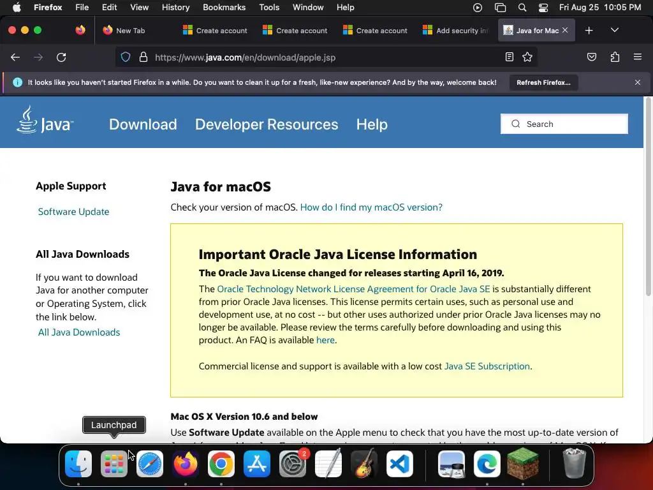The width and height of the screenshot is (653, 490).
Task: Open the extensions puzzle icon
Action: 615,57
